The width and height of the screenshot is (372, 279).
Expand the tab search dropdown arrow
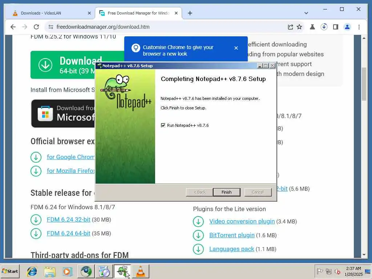[306, 13]
